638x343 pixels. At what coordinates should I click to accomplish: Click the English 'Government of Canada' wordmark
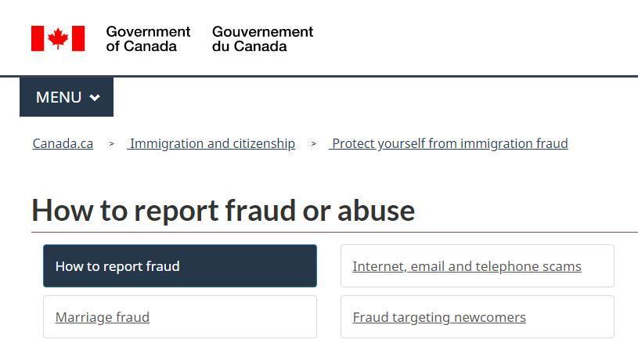click(148, 38)
